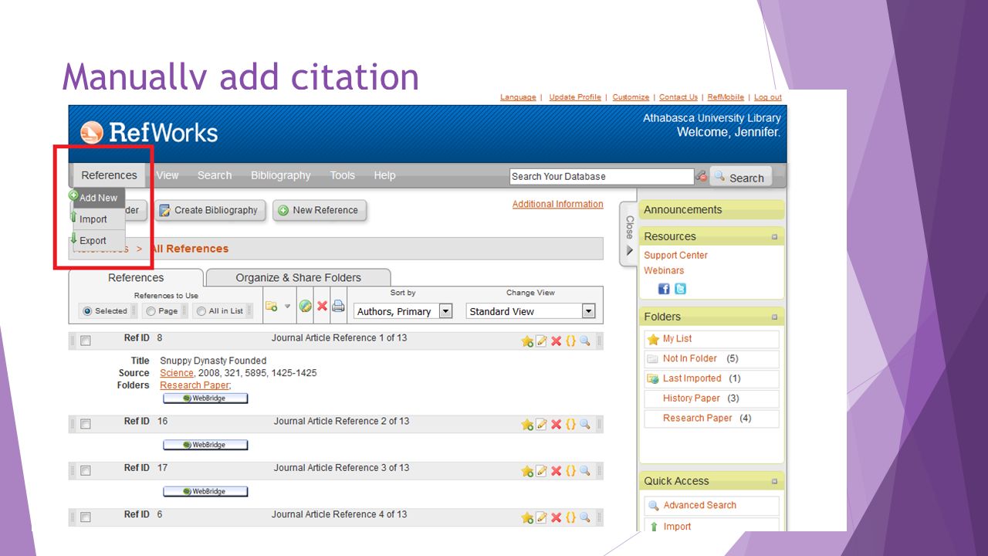This screenshot has width=988, height=556.
Task: Choose Export from References menu
Action: [x=98, y=240]
